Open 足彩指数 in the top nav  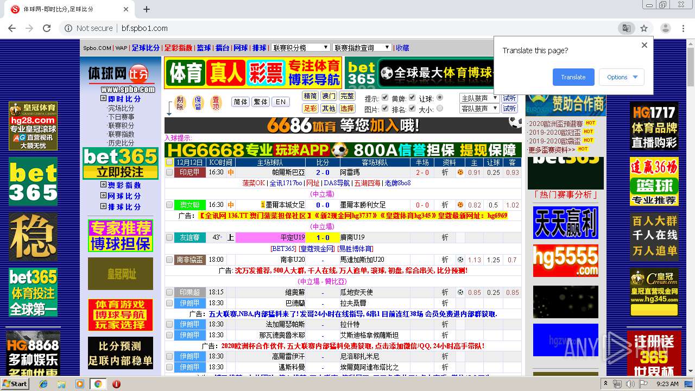[178, 48]
